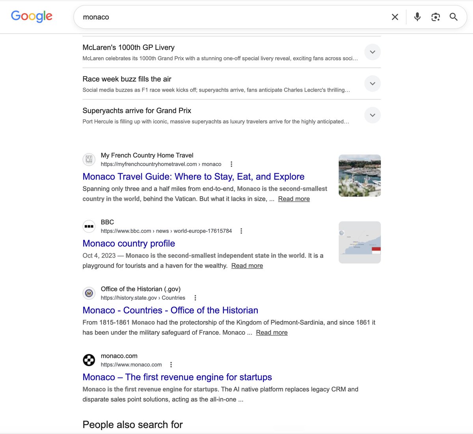Open options menu for monaco.com result

171,365
